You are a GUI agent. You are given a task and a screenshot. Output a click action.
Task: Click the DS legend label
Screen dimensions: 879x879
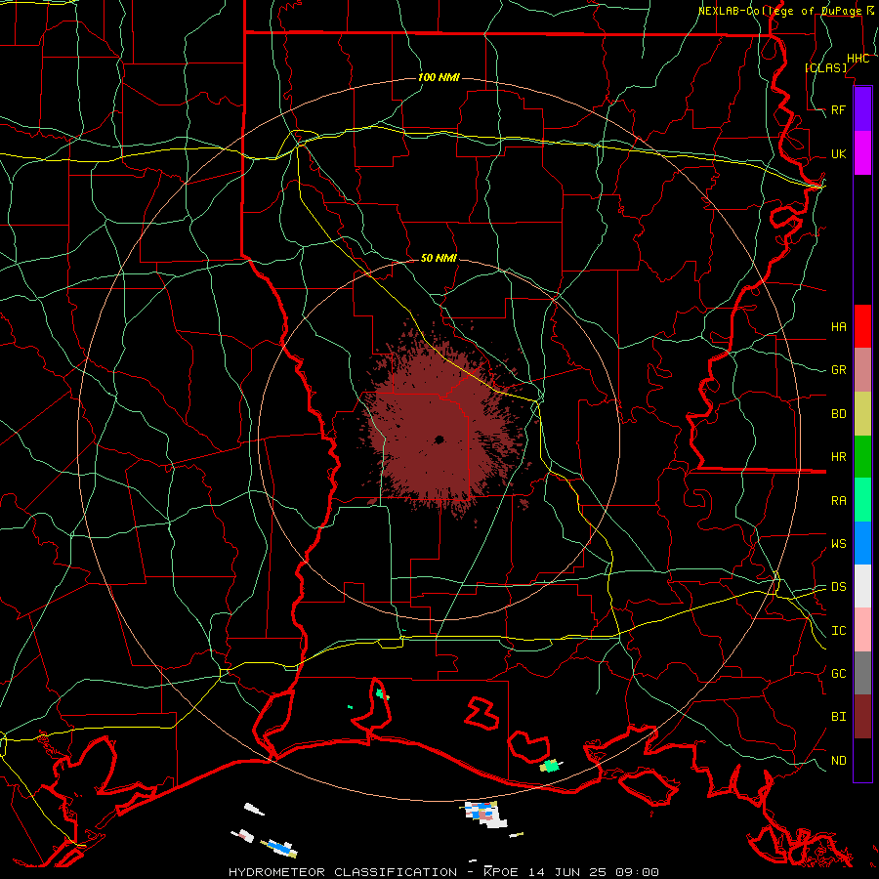[838, 586]
